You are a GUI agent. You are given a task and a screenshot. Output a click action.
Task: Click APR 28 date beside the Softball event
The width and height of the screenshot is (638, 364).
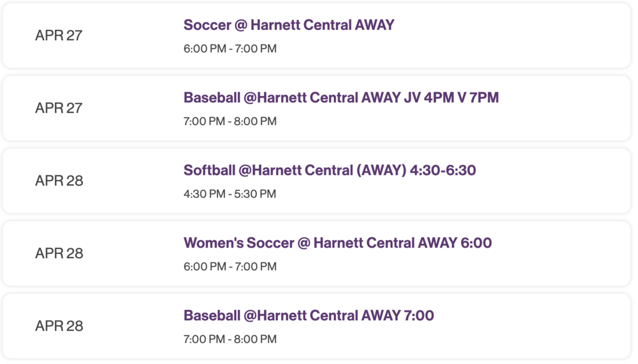point(59,181)
